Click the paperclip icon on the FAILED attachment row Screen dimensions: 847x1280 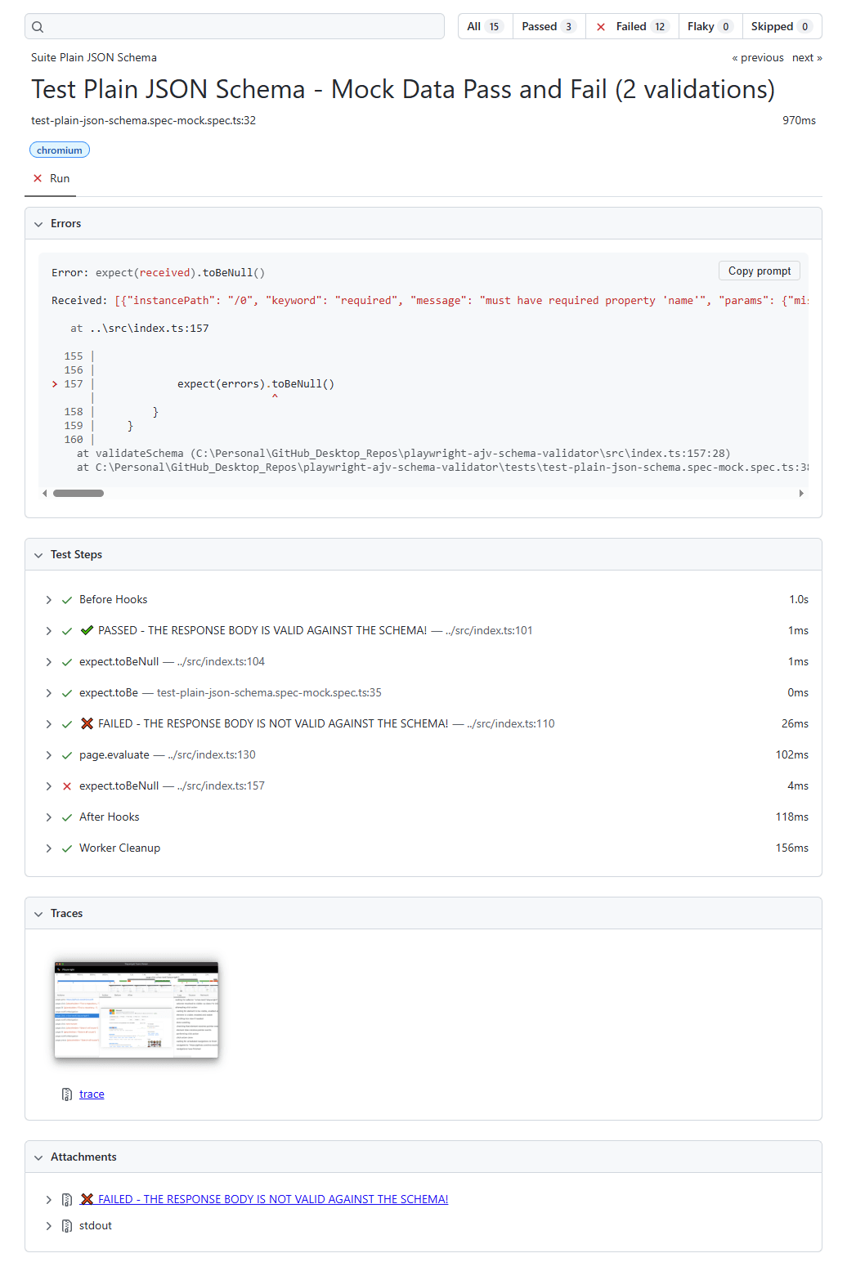(66, 1199)
